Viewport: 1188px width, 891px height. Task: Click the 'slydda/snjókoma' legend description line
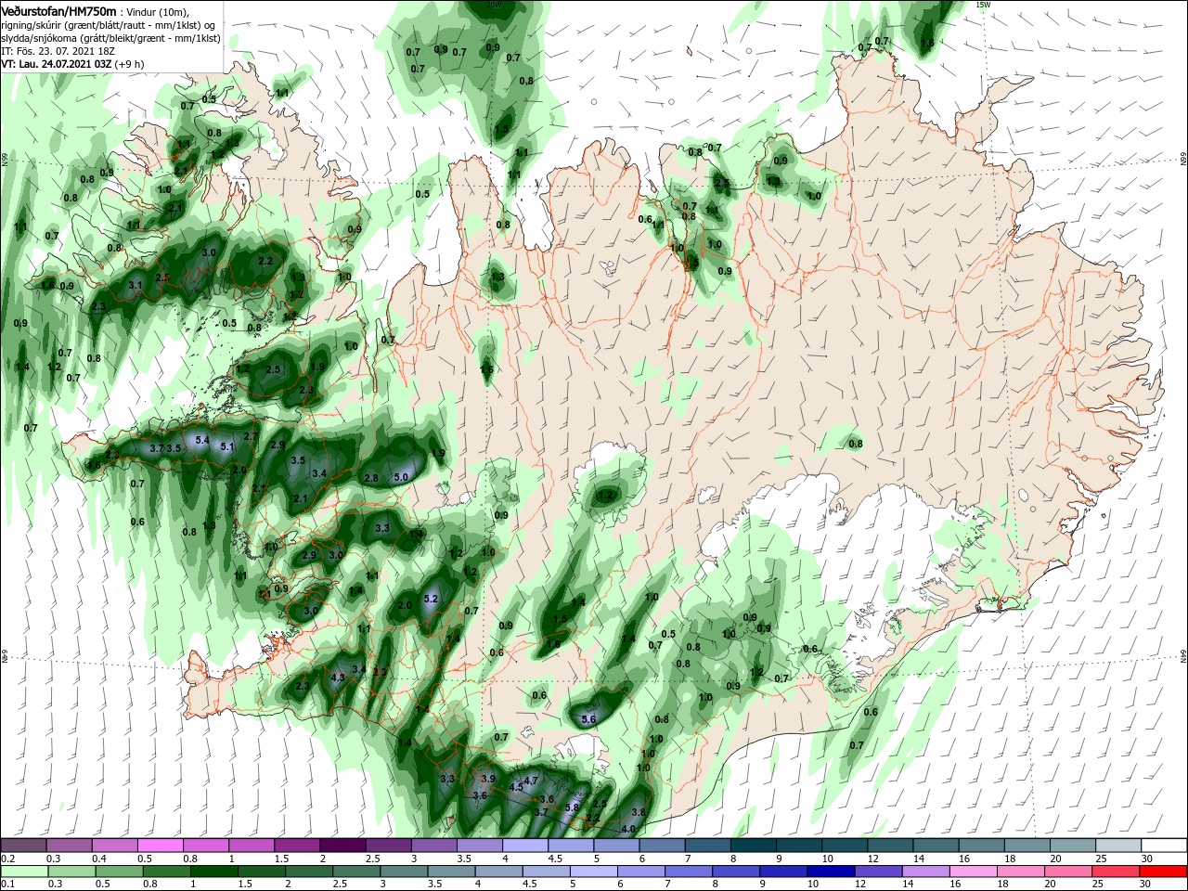point(110,38)
